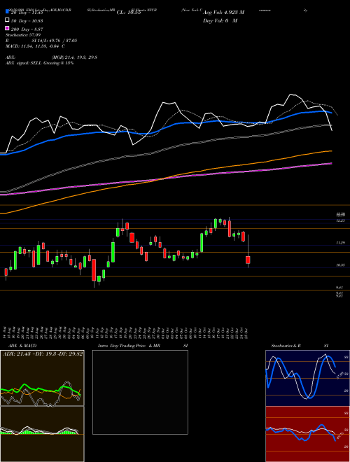Click the 'CL: 10.55' closing price label
This screenshot has width=350, height=462.
(129, 13)
